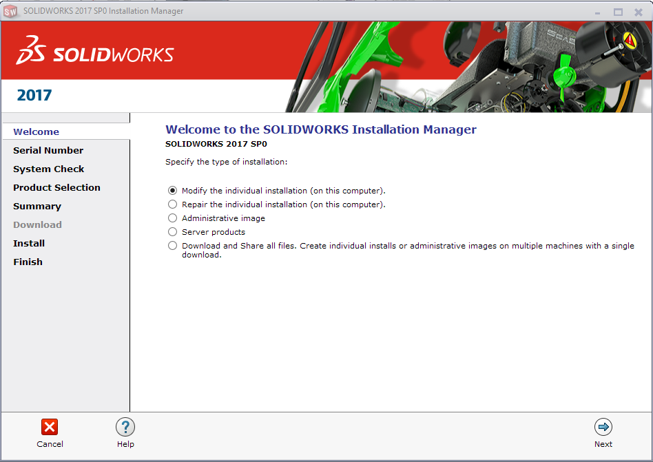Open the Finish step in sidebar

(x=28, y=262)
